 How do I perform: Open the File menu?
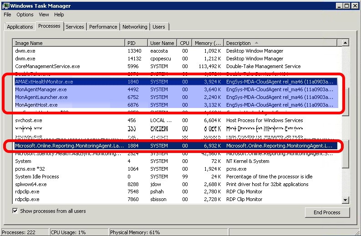[x=7, y=15]
